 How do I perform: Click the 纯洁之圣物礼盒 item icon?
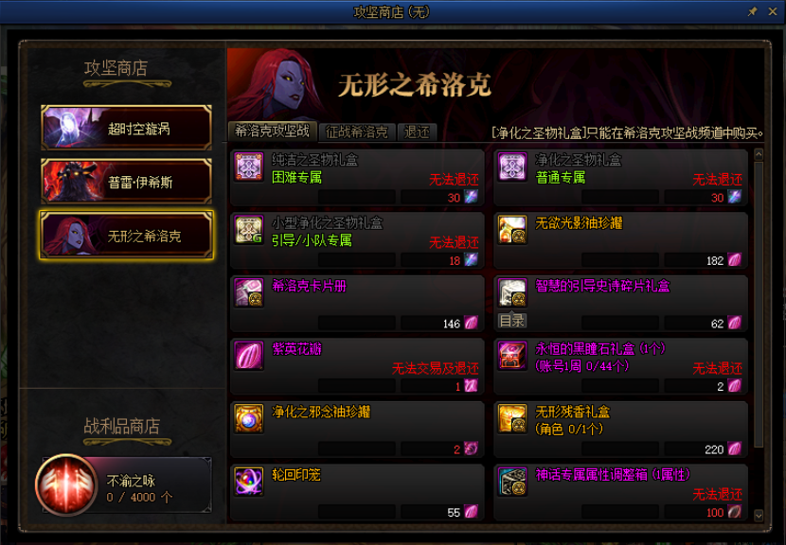click(249, 167)
